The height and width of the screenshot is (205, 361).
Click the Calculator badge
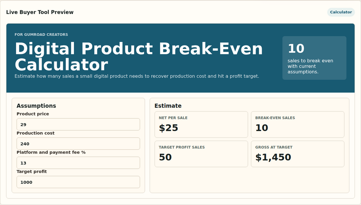tap(341, 12)
